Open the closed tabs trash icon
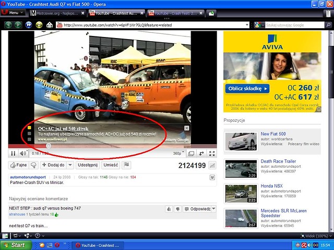 (x=328, y=14)
